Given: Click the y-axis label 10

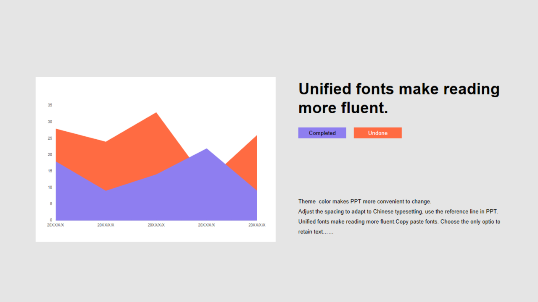Looking at the screenshot, I should point(50,187).
